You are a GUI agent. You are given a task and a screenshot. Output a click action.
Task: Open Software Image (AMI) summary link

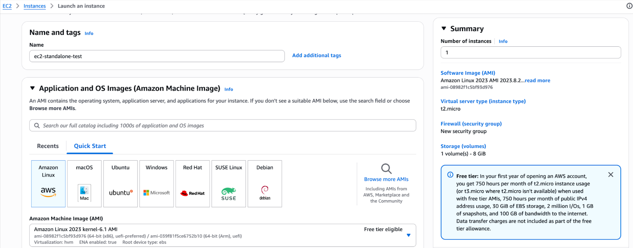(468, 73)
